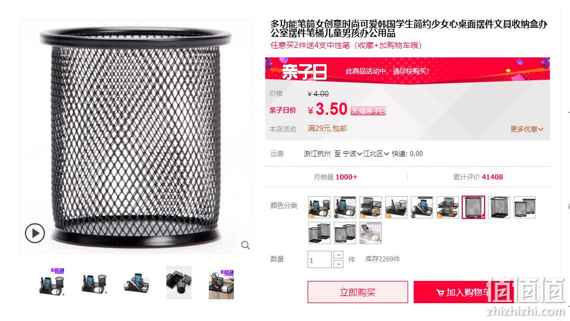Select the first gallery thumbnail below image
Image resolution: width=570 pixels, height=321 pixels.
coord(51,282)
